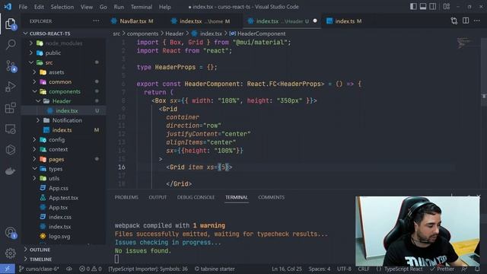Open notifications bell in status bar

[477, 269]
